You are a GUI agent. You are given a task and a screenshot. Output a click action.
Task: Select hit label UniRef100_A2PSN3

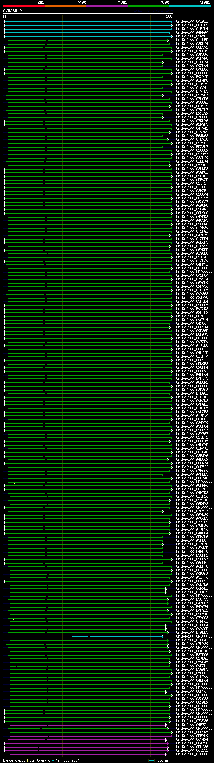(x=192, y=125)
